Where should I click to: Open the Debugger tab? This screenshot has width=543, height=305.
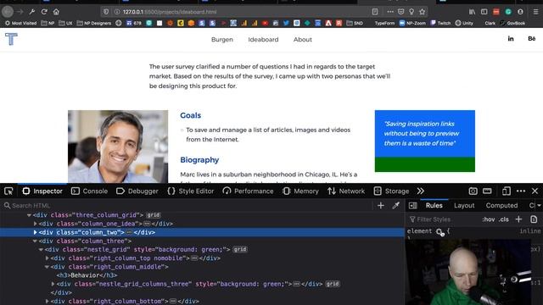coord(137,191)
